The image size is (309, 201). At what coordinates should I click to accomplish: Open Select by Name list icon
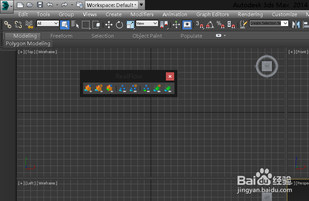click(75, 25)
